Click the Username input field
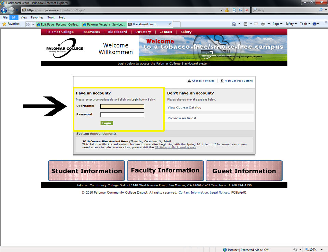Image resolution: width=328 pixels, height=252 pixels. [122, 106]
